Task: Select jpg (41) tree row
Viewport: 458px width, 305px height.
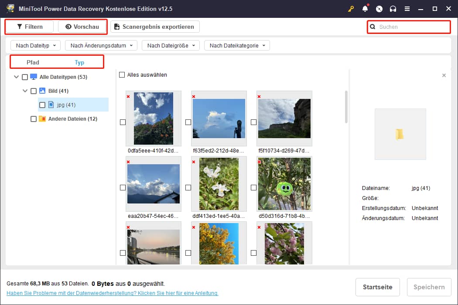Action: click(x=73, y=105)
